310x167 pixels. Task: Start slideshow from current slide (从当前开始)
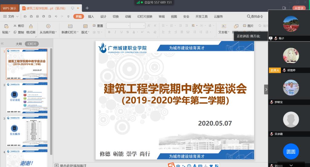point(48,26)
